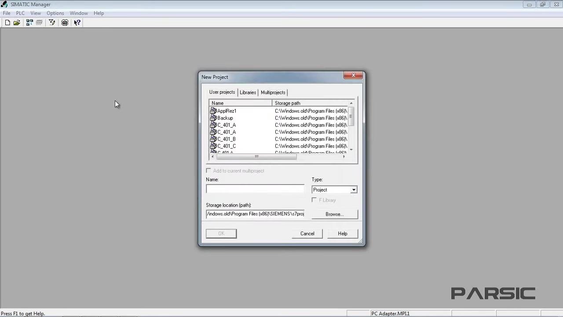This screenshot has width=563, height=317.
Task: Close the New Project dialog
Action: tap(353, 75)
